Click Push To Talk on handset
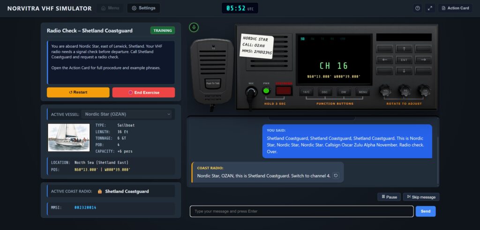This screenshot has width=480, height=230. tap(212, 83)
